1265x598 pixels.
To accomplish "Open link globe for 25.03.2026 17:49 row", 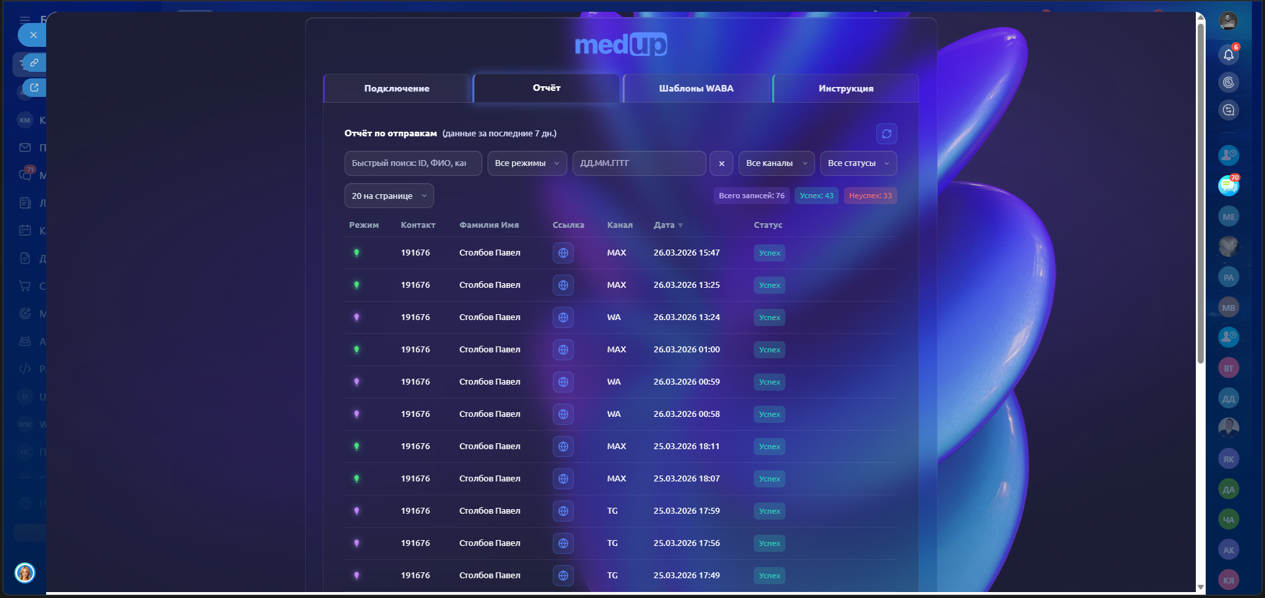I will pyautogui.click(x=563, y=576).
